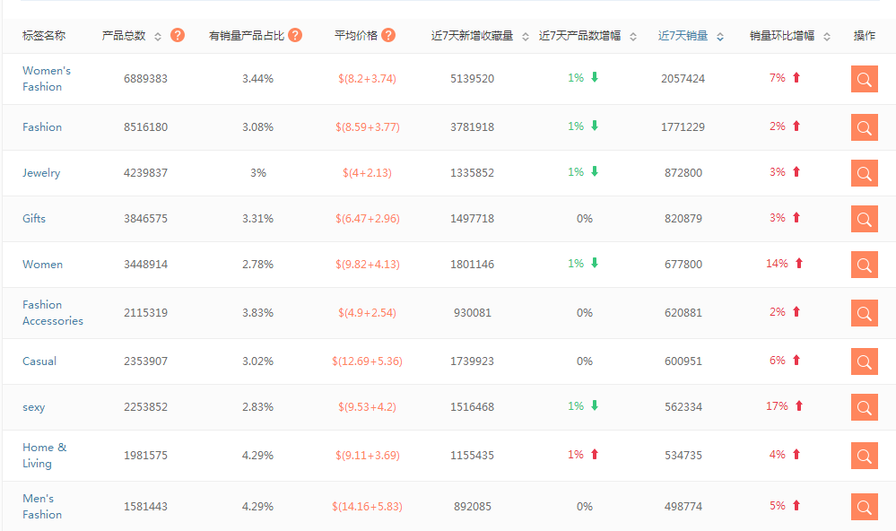Screen dimensions: 896x531
Task: Sort by 近7天销量 column arrows
Action: click(720, 37)
